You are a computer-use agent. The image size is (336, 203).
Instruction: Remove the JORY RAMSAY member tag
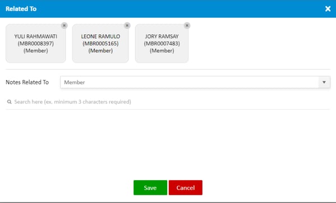(187, 25)
